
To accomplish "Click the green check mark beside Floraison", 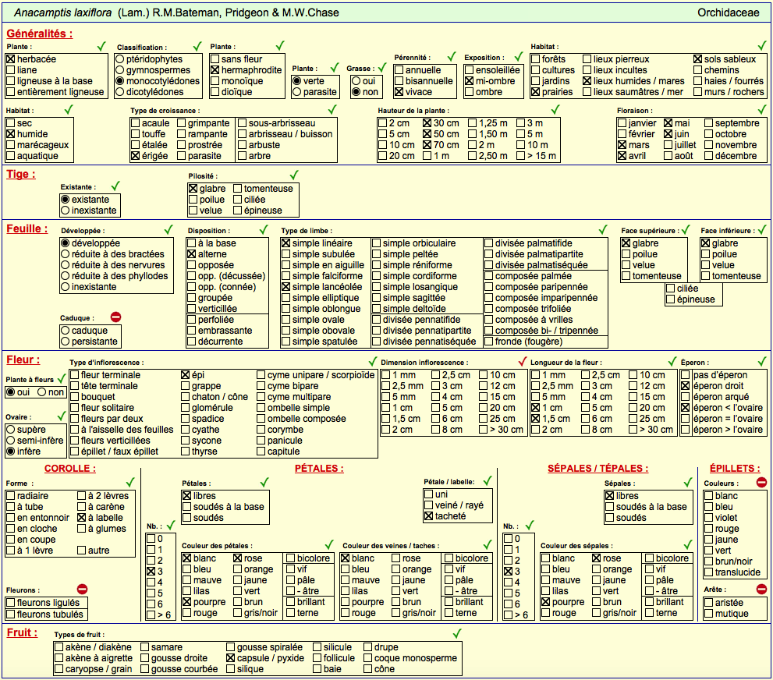I will 762,109.
